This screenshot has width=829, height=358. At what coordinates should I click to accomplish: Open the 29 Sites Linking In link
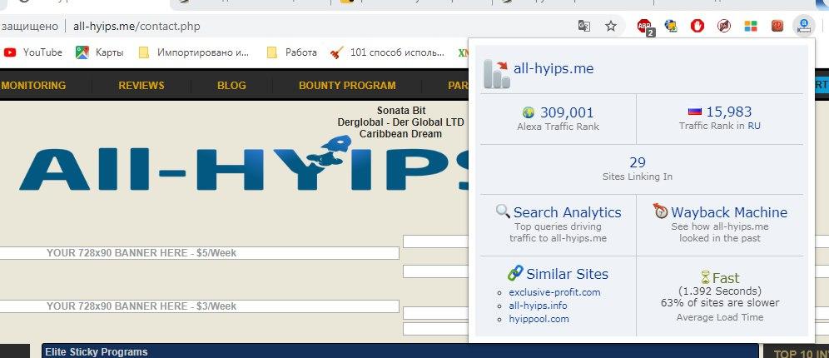point(637,162)
